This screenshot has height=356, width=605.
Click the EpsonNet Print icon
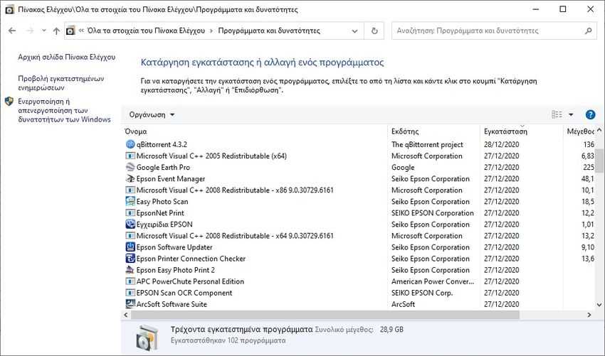click(x=130, y=213)
